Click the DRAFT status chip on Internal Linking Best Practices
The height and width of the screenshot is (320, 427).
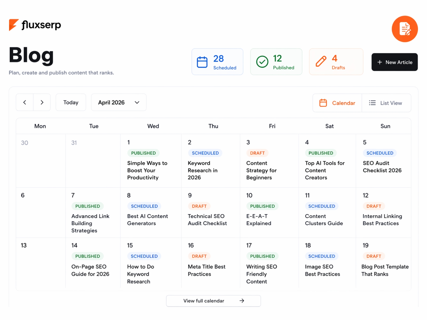click(374, 206)
